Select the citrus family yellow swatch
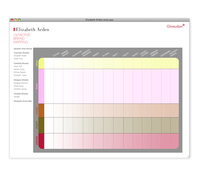Screen dimensions: 199x173 (x=41, y=63)
